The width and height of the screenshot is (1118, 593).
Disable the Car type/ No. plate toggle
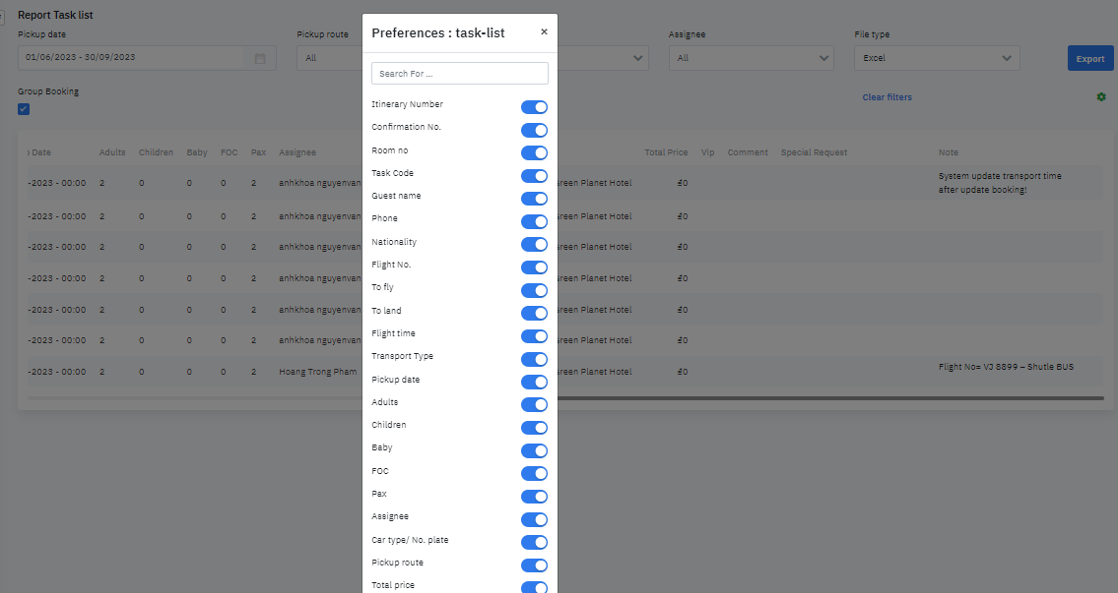(534, 543)
